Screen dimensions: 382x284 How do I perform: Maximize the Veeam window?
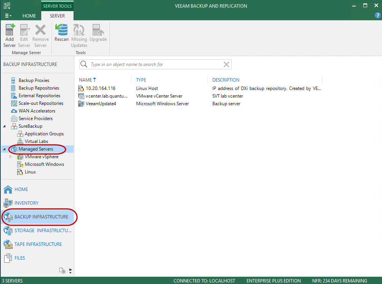pos(365,5)
